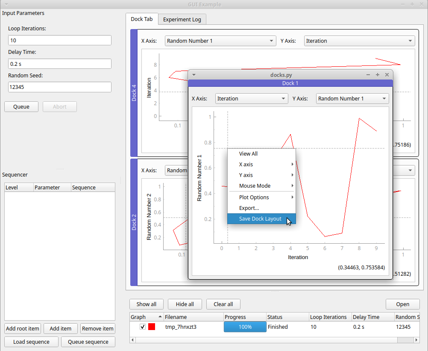This screenshot has height=351, width=428.
Task: Click the Loop Iterations input field
Action: click(60, 41)
